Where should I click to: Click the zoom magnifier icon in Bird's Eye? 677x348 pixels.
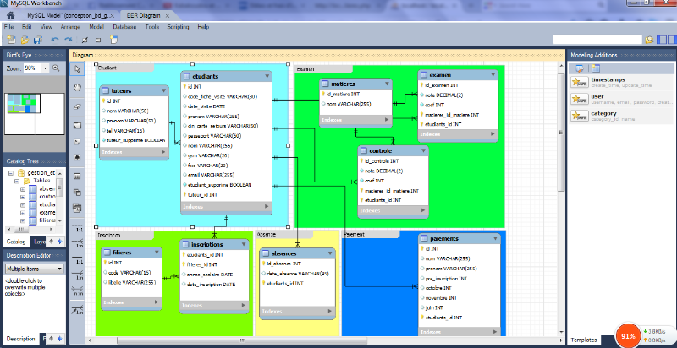click(57, 68)
